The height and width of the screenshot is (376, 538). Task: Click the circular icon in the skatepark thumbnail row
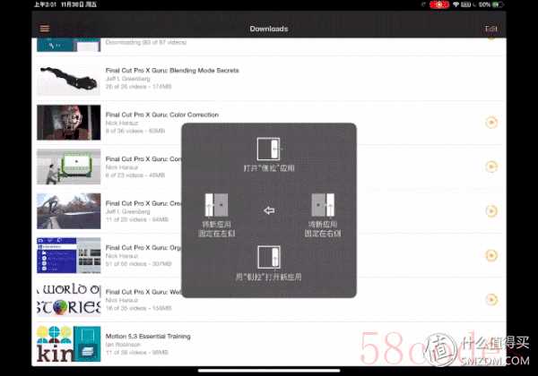491,211
